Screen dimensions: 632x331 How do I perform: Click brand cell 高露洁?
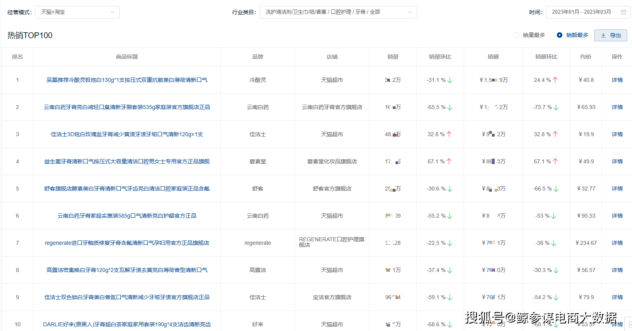[x=258, y=270]
